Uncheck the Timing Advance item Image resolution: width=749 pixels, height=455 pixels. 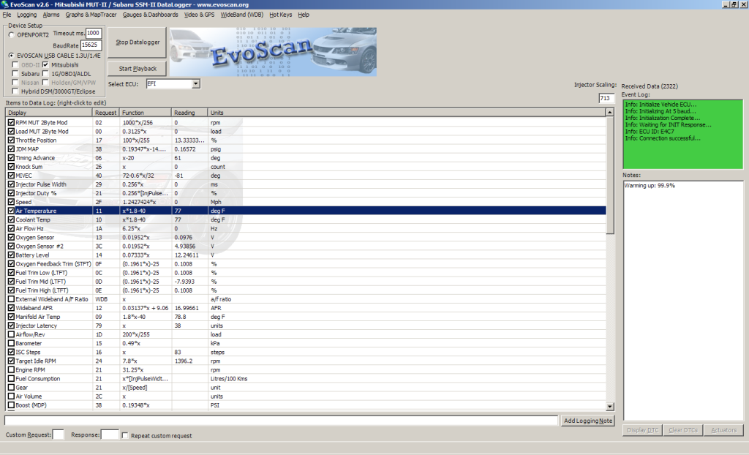(11, 158)
